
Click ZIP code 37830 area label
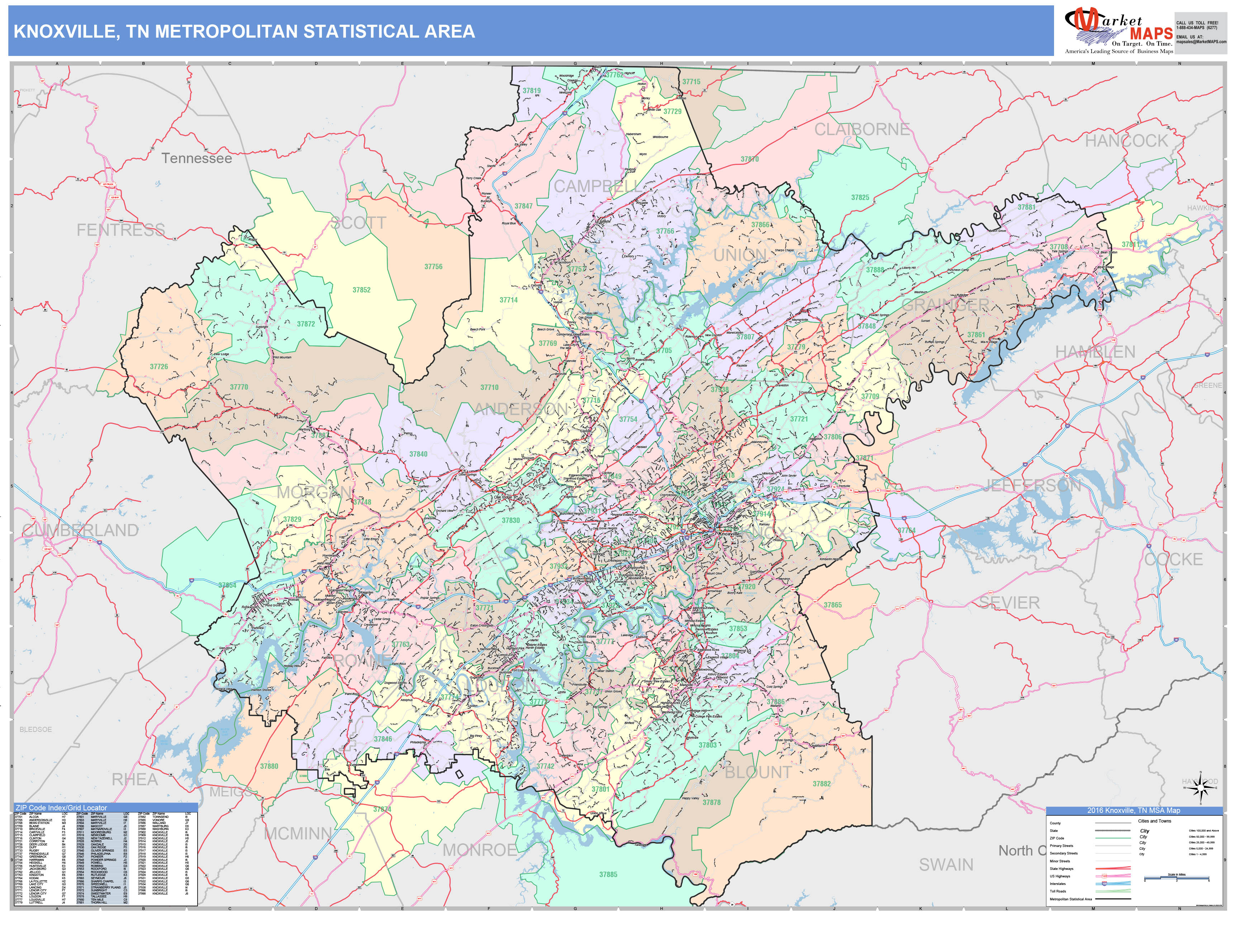tap(510, 520)
